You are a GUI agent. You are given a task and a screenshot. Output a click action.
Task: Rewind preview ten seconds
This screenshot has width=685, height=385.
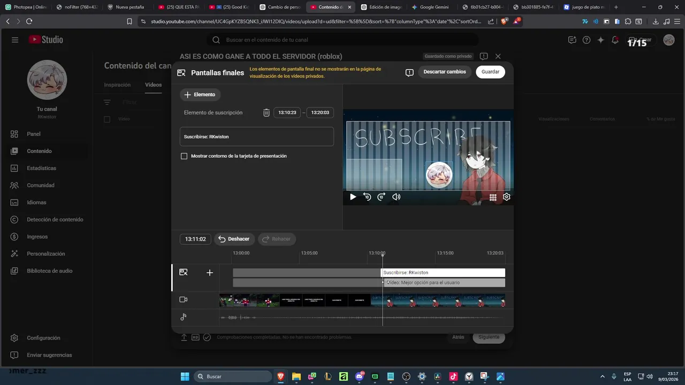pos(367,197)
